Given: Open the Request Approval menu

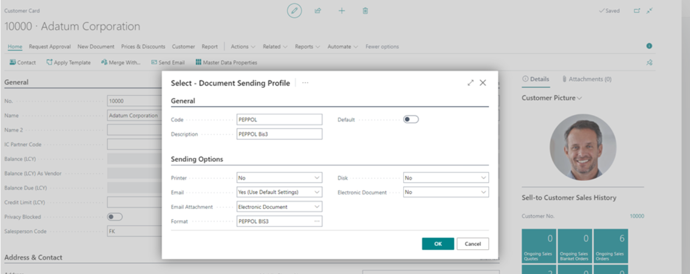Looking at the screenshot, I should point(50,47).
